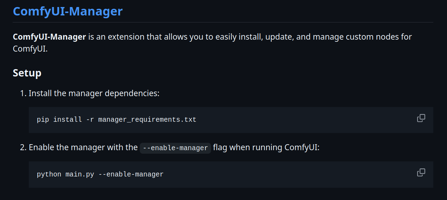Viewport: 447px width, 200px height.
Task: Click the word python in second code block
Action: click(49, 174)
